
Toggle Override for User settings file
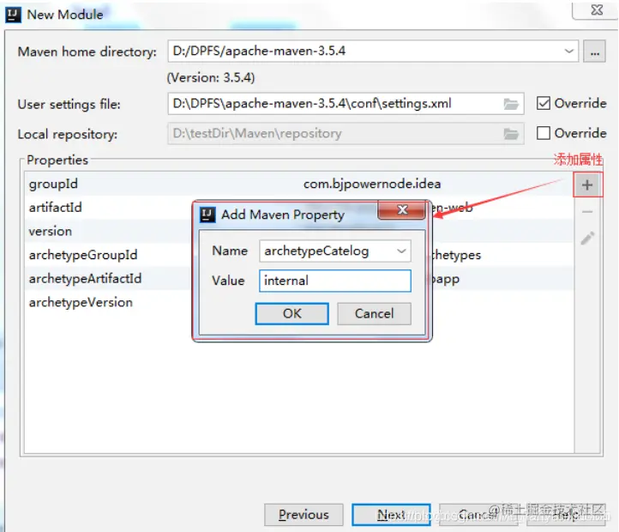click(544, 104)
